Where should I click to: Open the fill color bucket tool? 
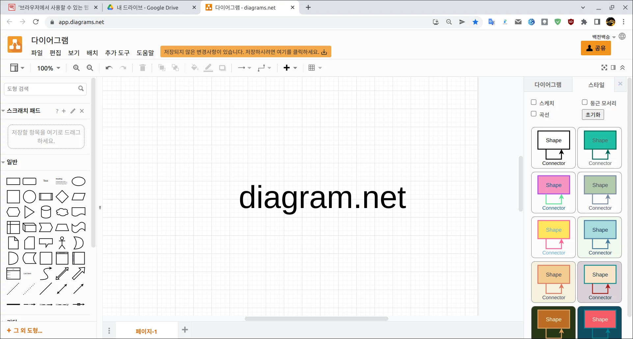(x=195, y=68)
